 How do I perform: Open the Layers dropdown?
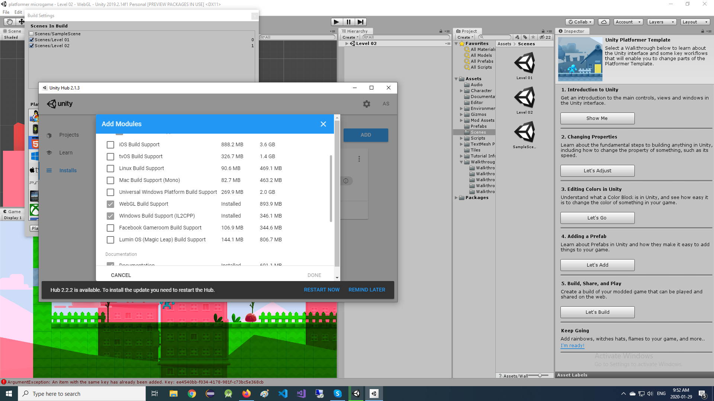click(x=661, y=22)
